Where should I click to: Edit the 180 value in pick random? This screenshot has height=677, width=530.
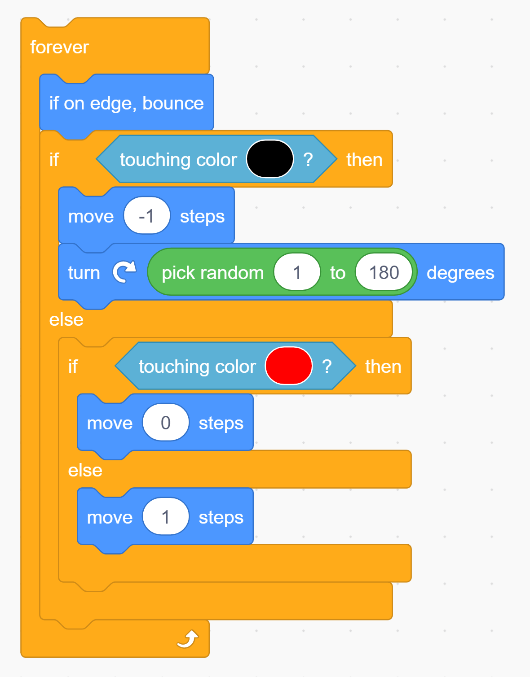click(x=384, y=272)
